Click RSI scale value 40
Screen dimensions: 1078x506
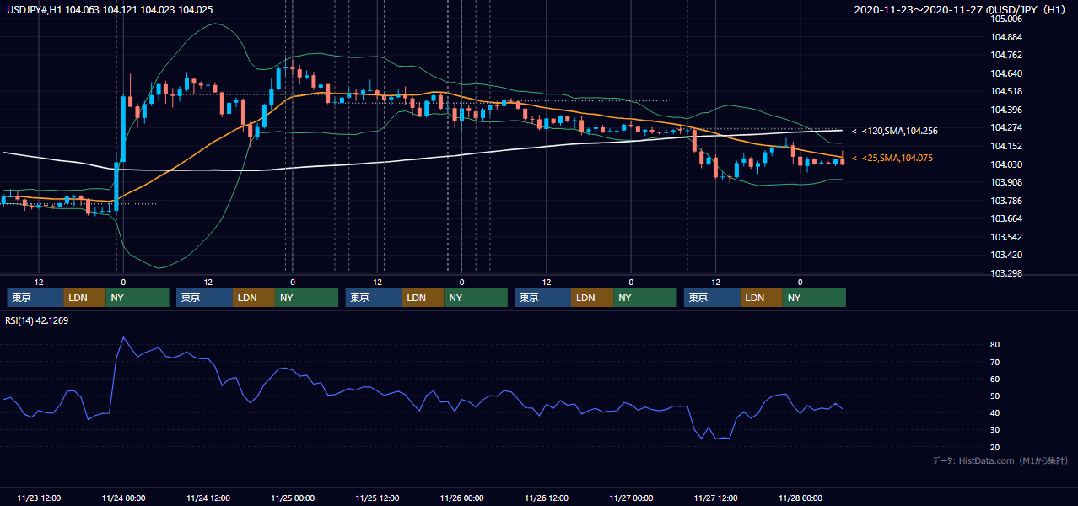995,413
